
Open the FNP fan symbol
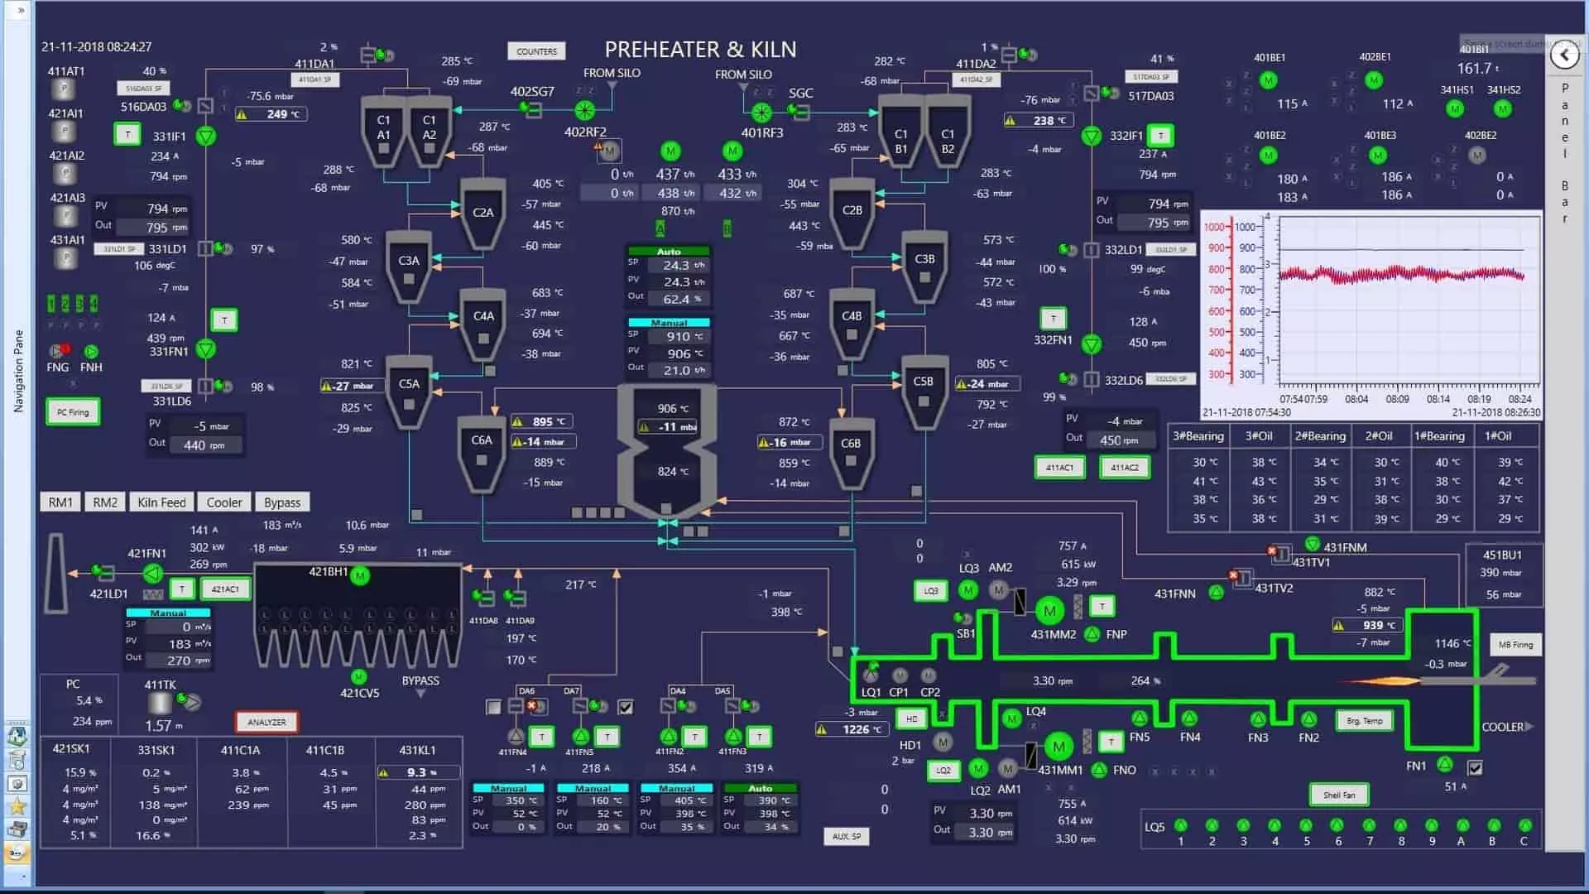[1092, 634]
